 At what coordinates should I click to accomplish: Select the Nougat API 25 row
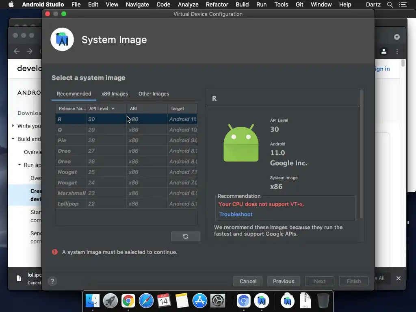click(126, 172)
